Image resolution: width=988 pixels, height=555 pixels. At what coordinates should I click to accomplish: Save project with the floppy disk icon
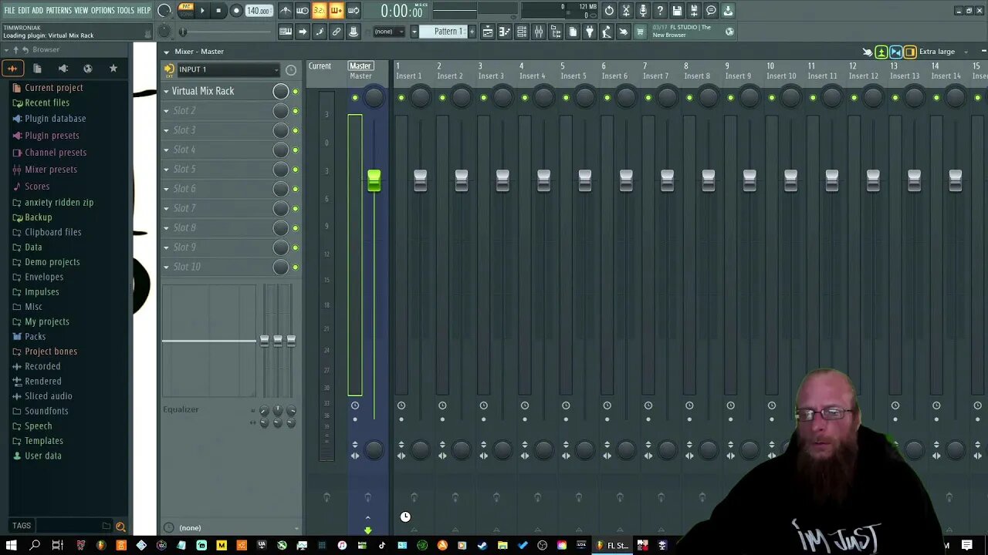coord(677,11)
